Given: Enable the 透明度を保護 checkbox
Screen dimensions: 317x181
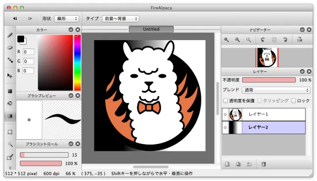Looking at the screenshot, I should (225, 101).
